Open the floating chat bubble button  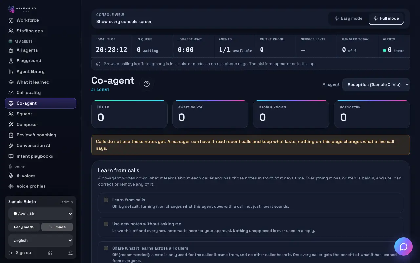403,247
